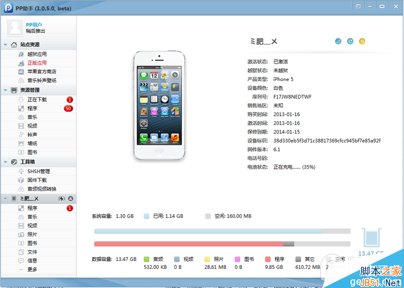Click the green 音频 color swatch
This screenshot has height=288, width=404.
[147, 259]
